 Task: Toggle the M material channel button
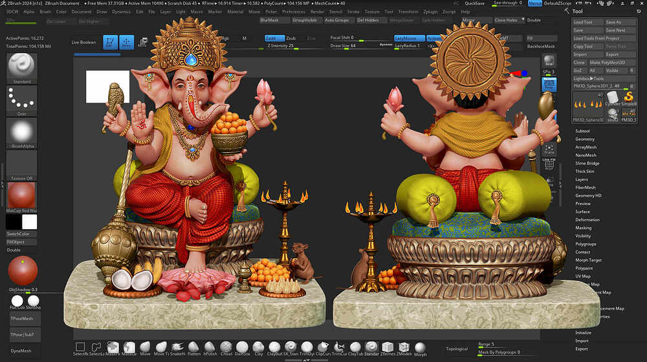245,38
